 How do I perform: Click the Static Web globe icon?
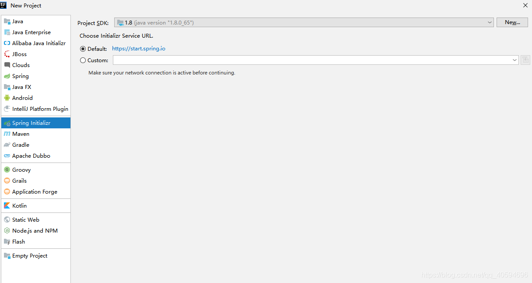(x=7, y=219)
